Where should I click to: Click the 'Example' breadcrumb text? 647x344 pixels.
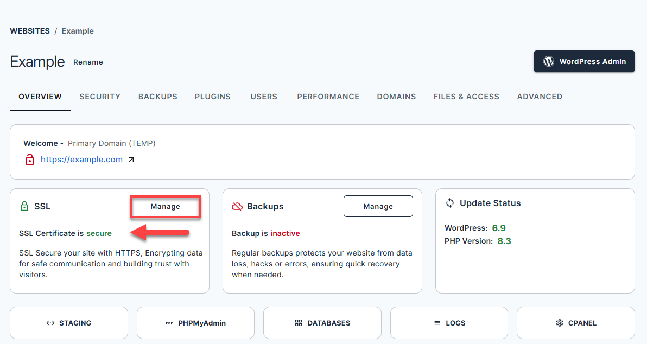click(78, 31)
